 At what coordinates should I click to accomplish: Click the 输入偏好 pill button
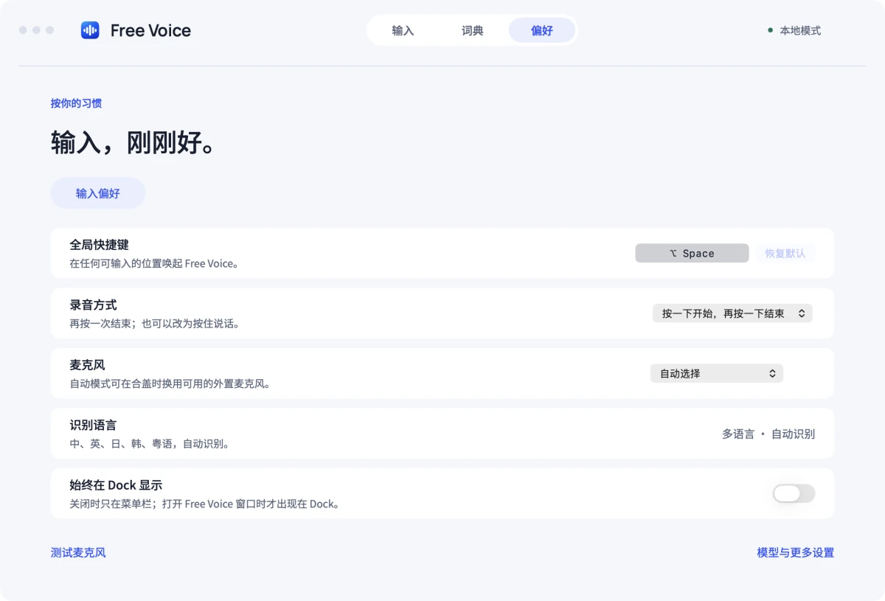[98, 193]
